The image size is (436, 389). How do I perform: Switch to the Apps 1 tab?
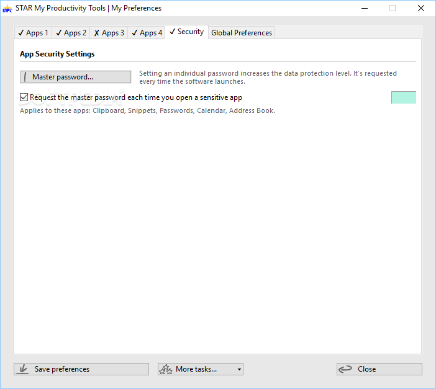pyautogui.click(x=33, y=33)
